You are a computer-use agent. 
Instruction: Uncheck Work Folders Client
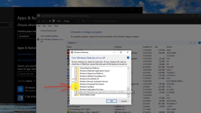[x=76, y=95]
